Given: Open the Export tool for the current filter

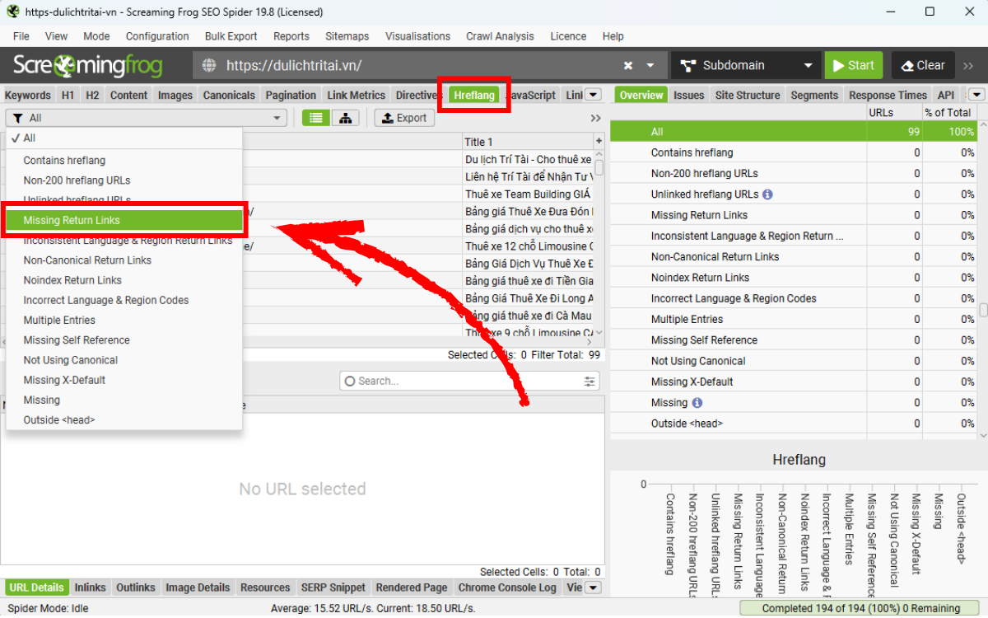Looking at the screenshot, I should pyautogui.click(x=403, y=118).
